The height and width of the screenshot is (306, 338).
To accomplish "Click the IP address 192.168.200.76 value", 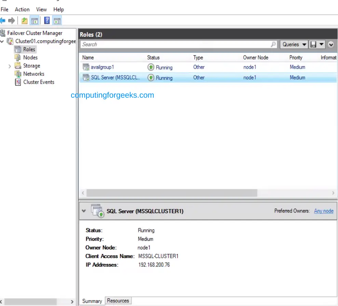I will pos(154,265).
